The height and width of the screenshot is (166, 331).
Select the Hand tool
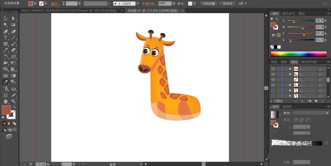pos(6,101)
